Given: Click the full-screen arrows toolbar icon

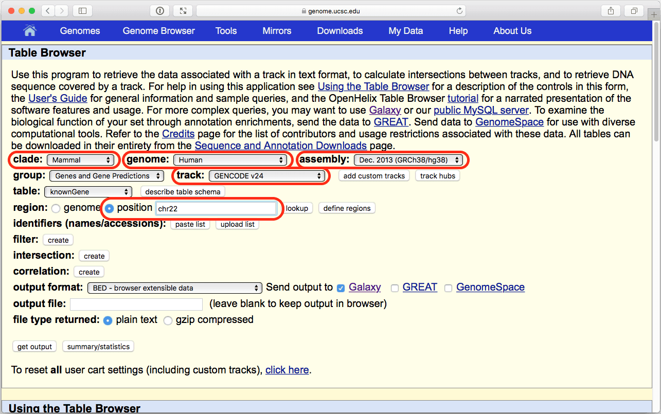Looking at the screenshot, I should click(183, 11).
